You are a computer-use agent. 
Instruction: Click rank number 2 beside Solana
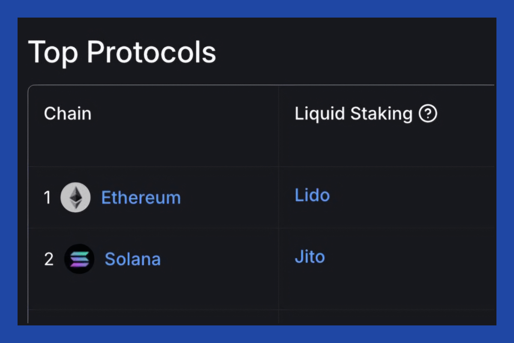click(49, 259)
